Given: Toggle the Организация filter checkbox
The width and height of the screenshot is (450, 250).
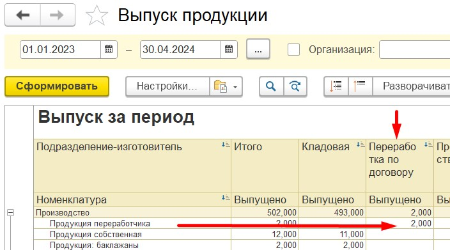Looking at the screenshot, I should pos(293,49).
